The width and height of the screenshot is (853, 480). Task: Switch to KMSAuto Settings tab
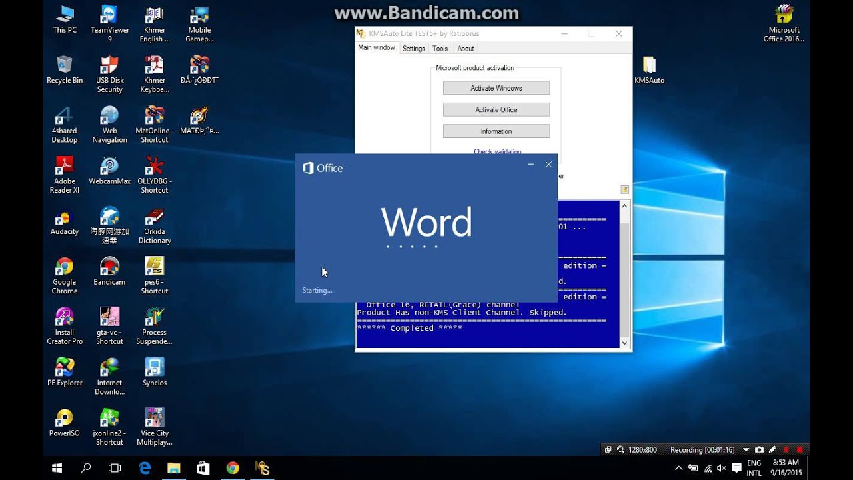pyautogui.click(x=414, y=49)
